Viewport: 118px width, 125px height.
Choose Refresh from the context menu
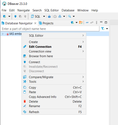pyautogui.click(x=54, y=112)
